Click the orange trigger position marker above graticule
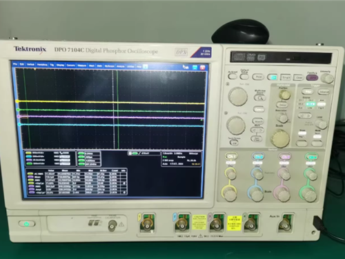 pos(35,69)
